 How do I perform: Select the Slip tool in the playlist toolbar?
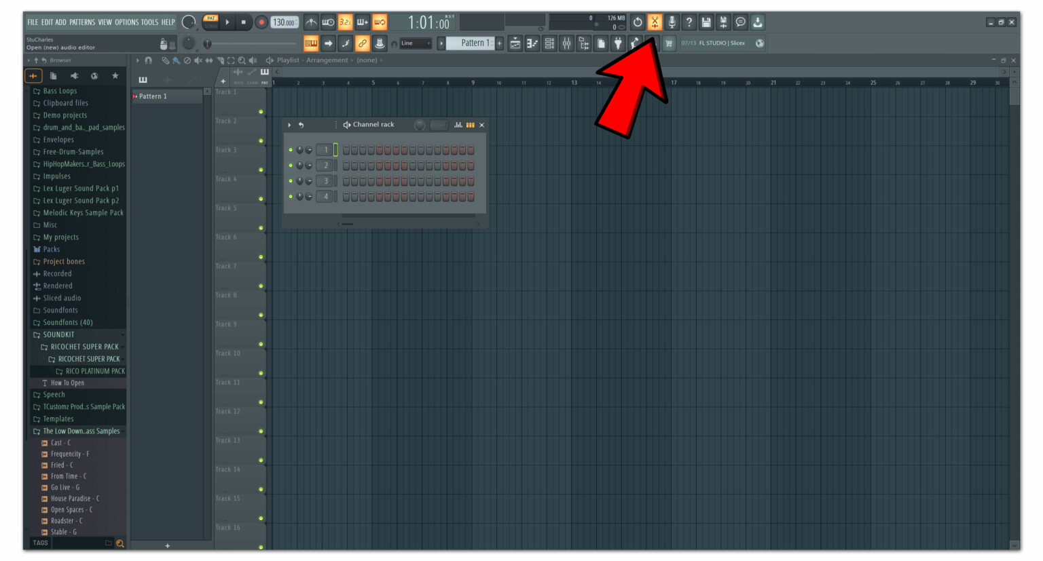tap(208, 60)
